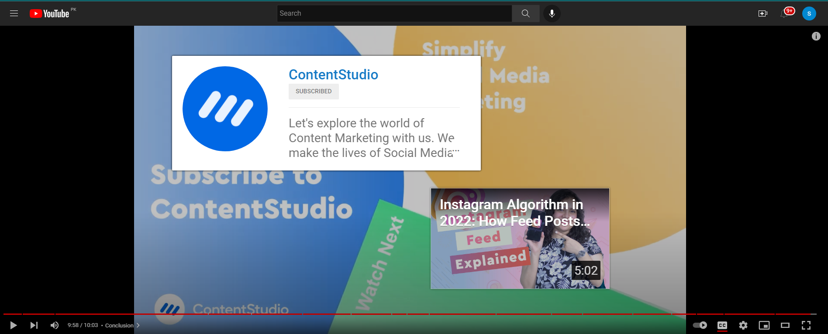Image resolution: width=828 pixels, height=334 pixels.
Task: Click the 9:58 / 10:03 time display
Action: [83, 325]
